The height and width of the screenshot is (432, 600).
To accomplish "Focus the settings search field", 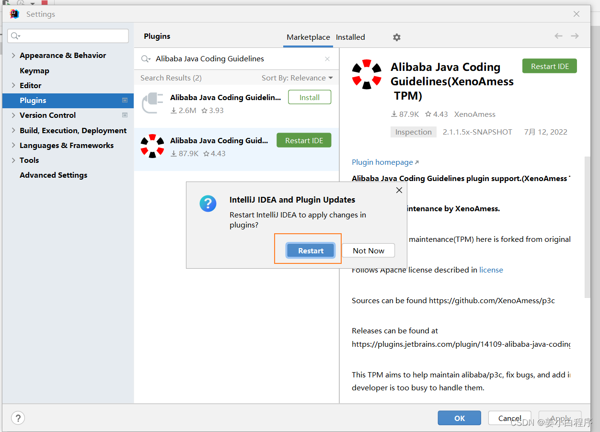I will 68,36.
